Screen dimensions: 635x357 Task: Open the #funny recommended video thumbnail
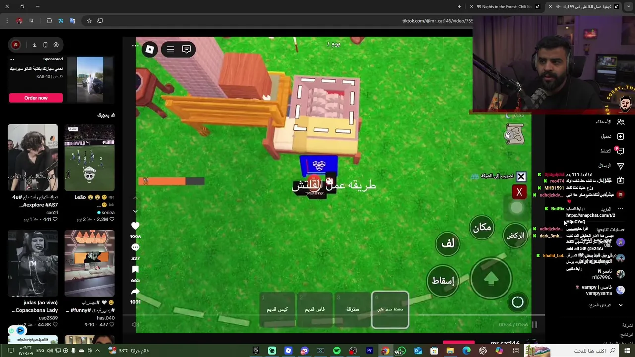tap(89, 263)
